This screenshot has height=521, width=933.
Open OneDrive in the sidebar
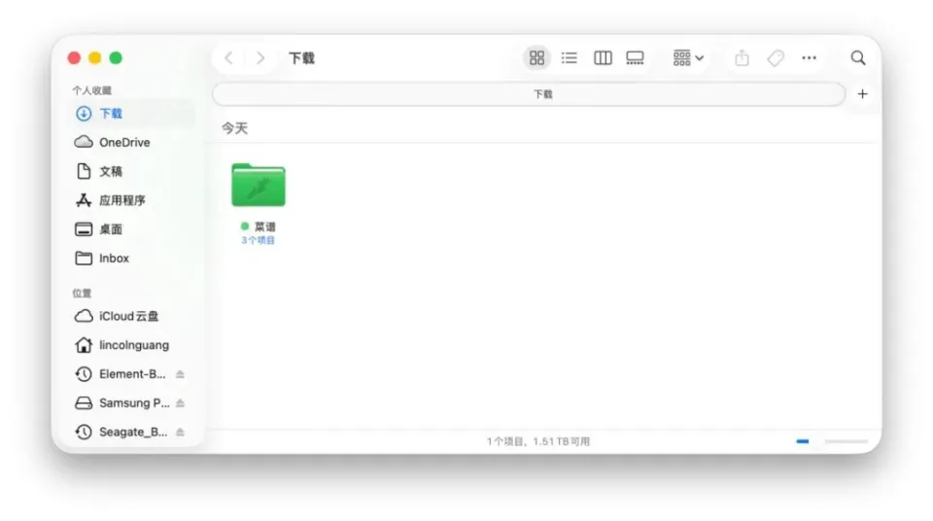(124, 142)
